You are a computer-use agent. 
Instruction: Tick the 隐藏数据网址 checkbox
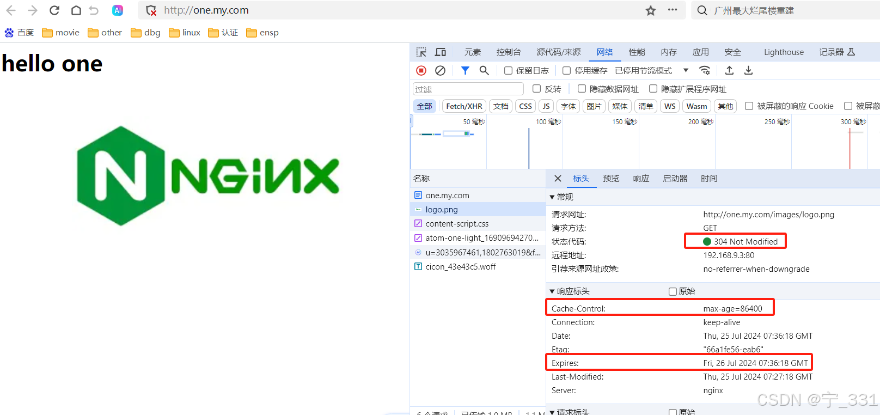coord(582,89)
